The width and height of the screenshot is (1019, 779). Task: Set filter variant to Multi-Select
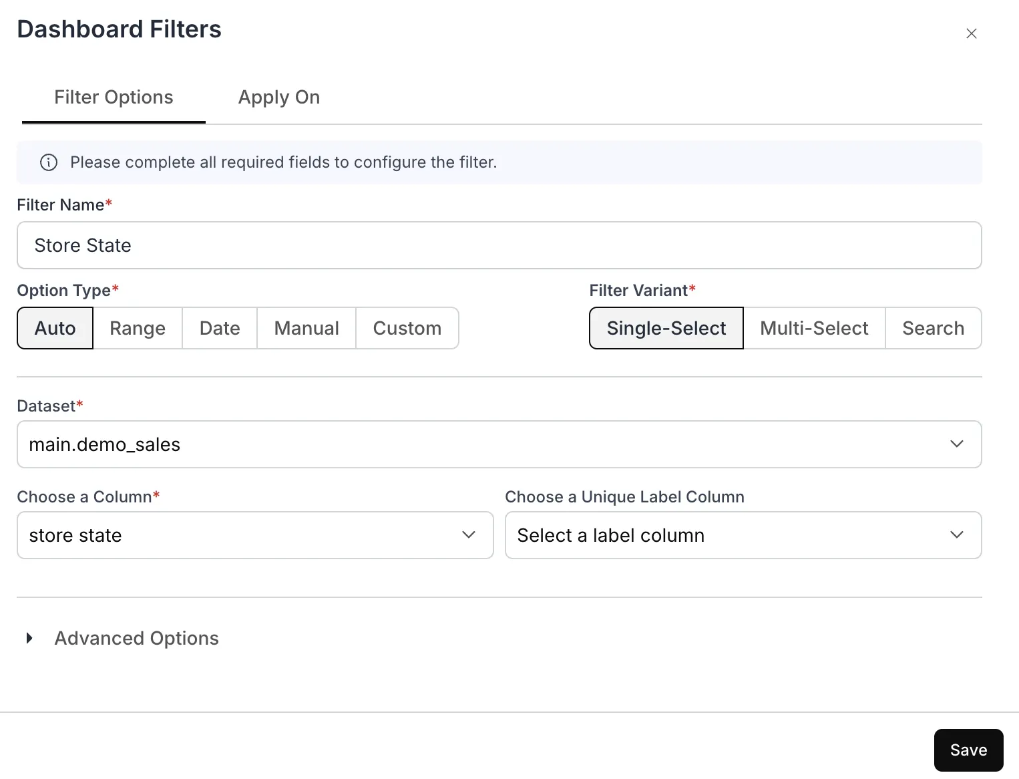[814, 328]
